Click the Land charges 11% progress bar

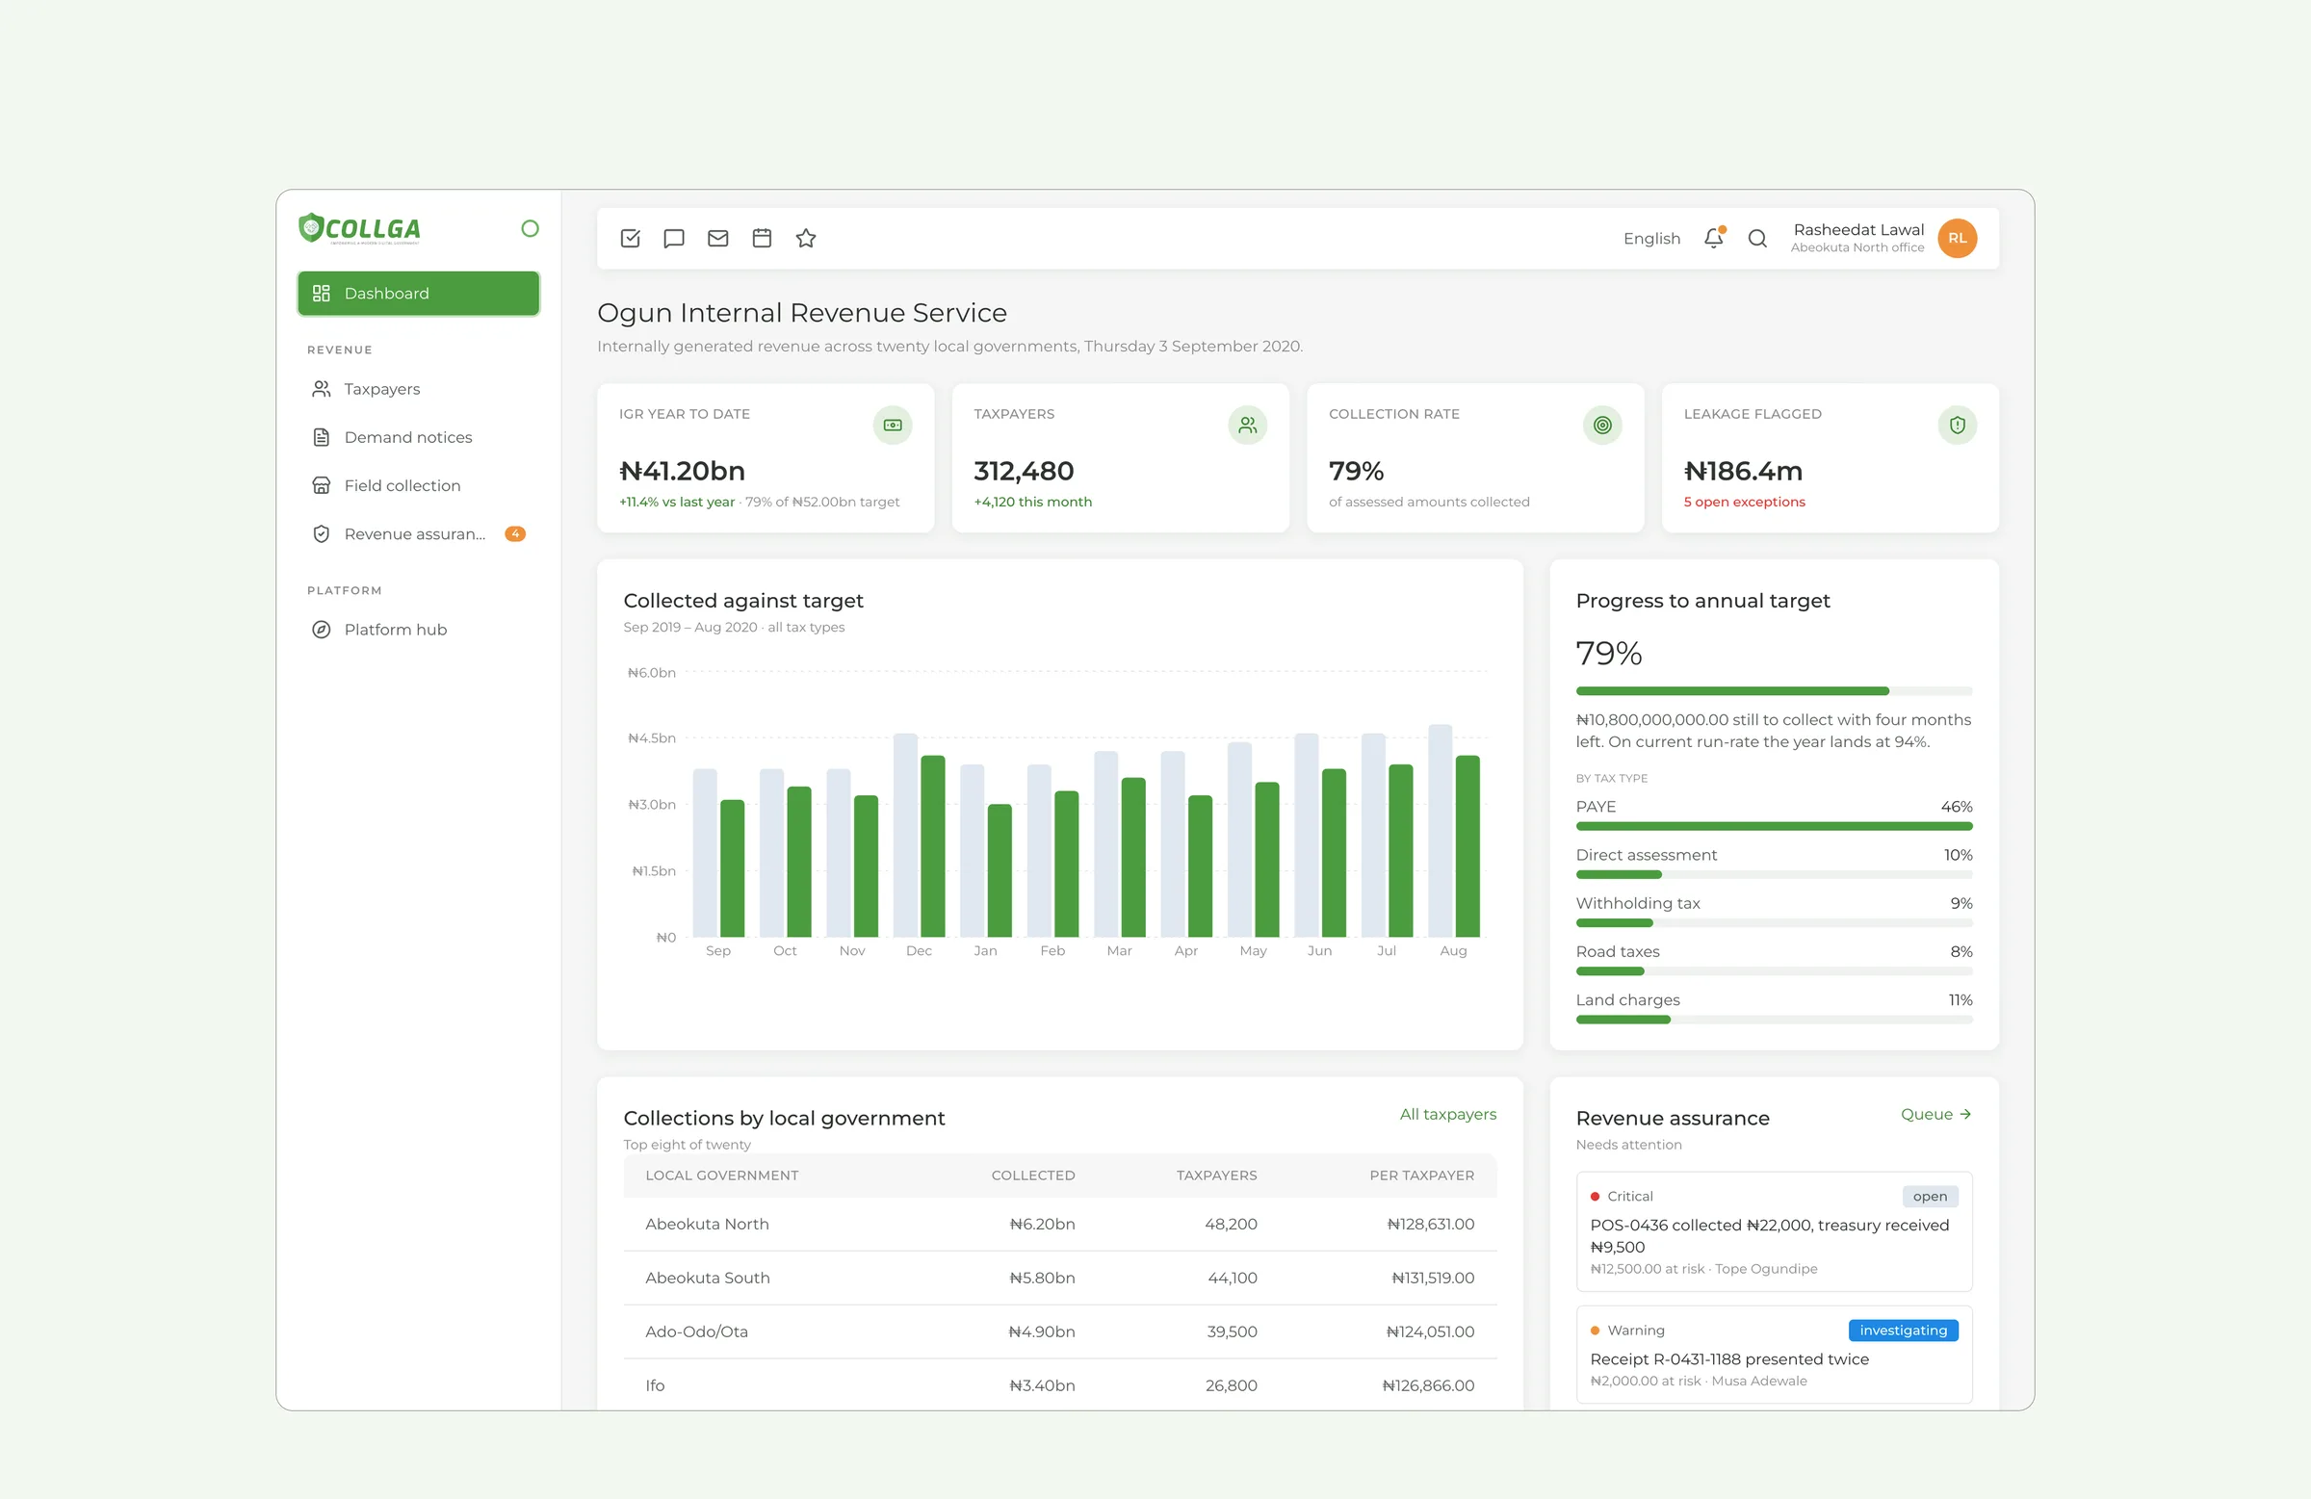1774,1020
